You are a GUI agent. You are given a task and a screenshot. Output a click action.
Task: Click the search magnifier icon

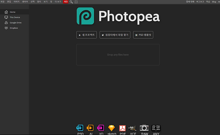point(71,2)
